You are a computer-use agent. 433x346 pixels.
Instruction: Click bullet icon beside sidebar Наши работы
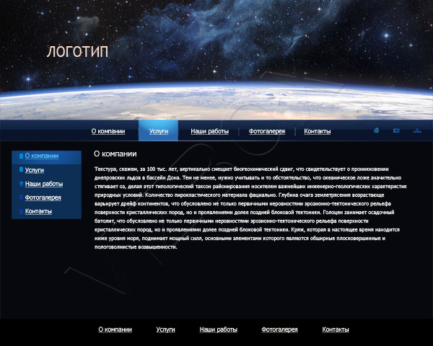coord(21,184)
